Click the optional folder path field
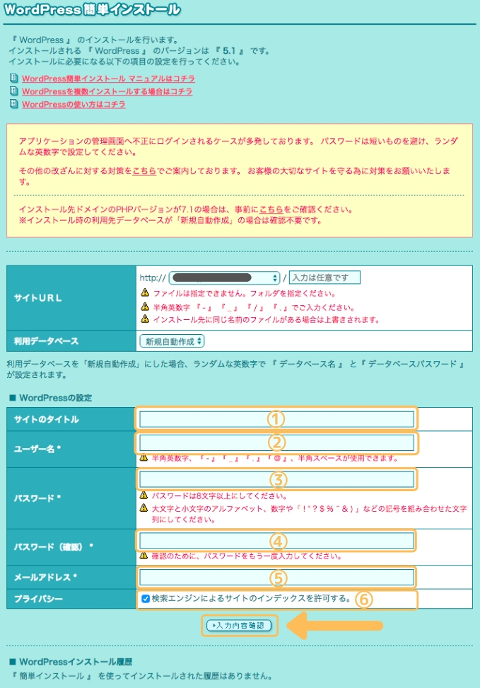The image size is (480, 688). pos(324,277)
